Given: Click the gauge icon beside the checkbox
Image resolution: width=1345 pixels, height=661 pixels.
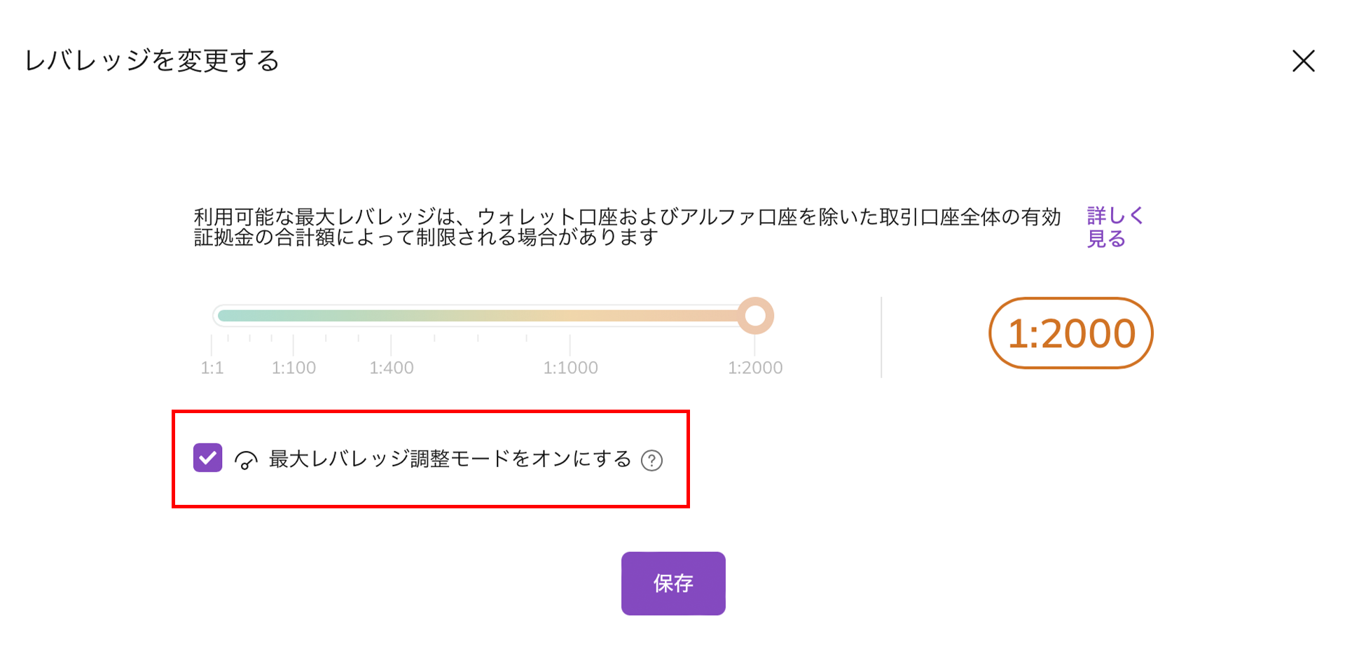Looking at the screenshot, I should click(246, 460).
